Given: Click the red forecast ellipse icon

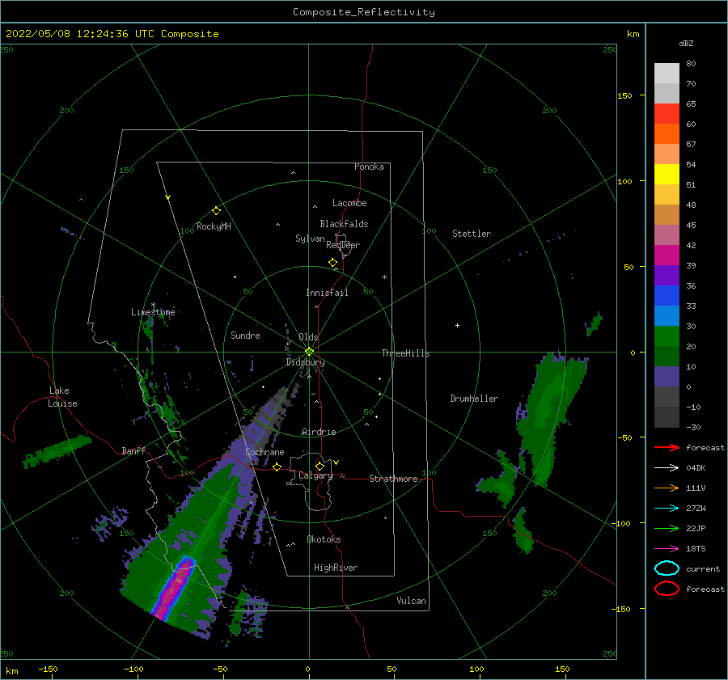Looking at the screenshot, I should pyautogui.click(x=667, y=589).
